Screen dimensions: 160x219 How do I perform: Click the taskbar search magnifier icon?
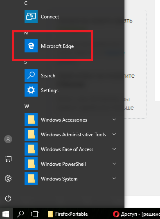pos(20,214)
